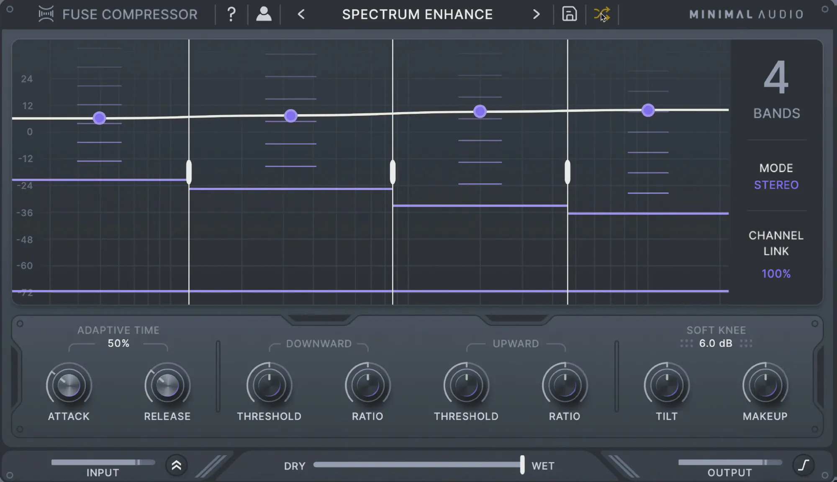The width and height of the screenshot is (837, 482).
Task: Open the Spectrum Enhance preset name menu
Action: click(417, 14)
